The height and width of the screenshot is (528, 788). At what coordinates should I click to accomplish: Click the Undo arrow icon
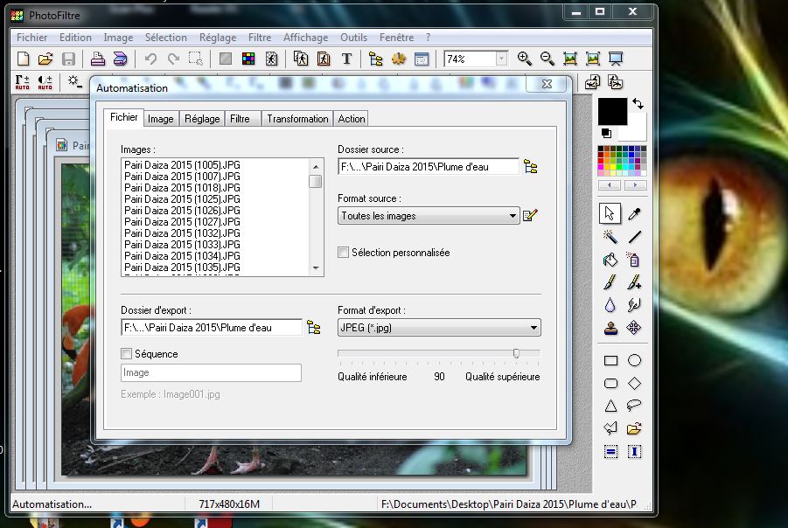click(150, 59)
